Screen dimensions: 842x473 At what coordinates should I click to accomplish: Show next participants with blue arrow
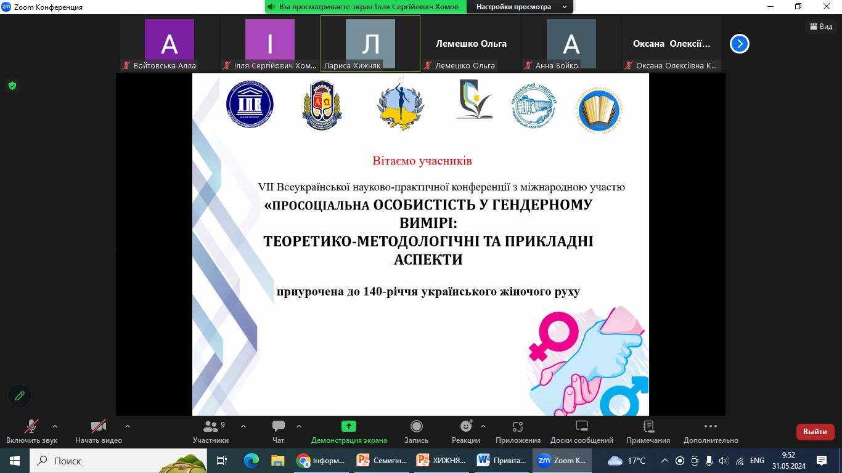click(739, 44)
